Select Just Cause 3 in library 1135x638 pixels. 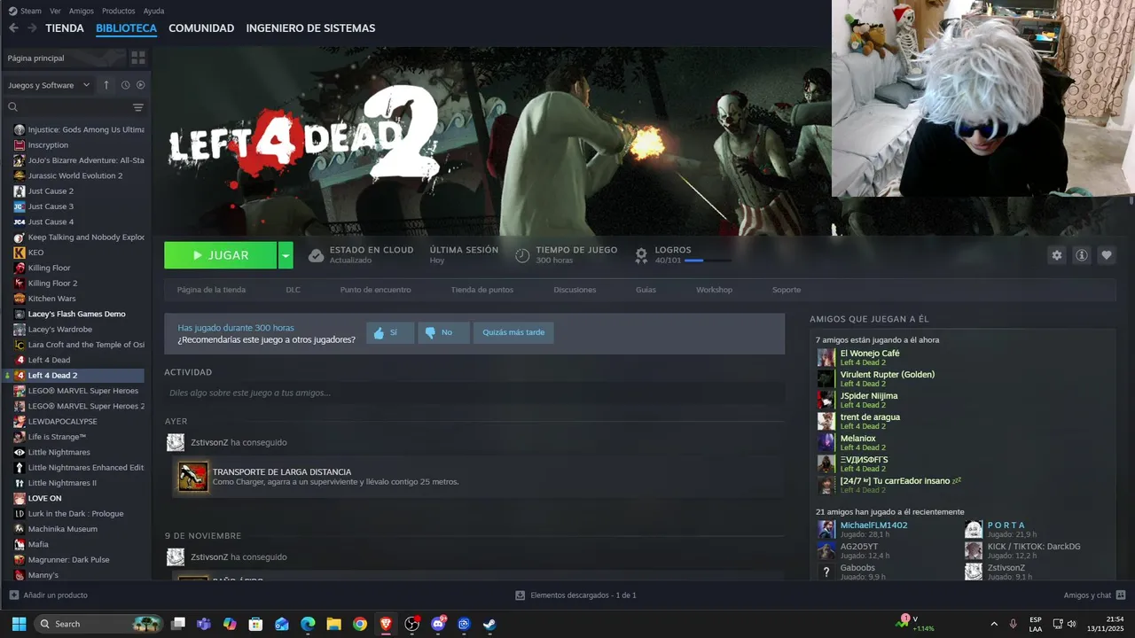tap(51, 206)
